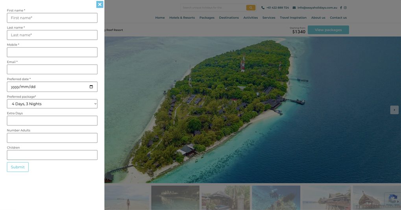This screenshot has height=210, width=401.
Task: Click the First name input field
Action: coord(52,18)
